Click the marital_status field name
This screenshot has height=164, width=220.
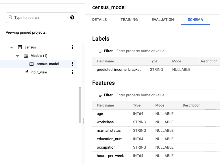[x=109, y=131]
